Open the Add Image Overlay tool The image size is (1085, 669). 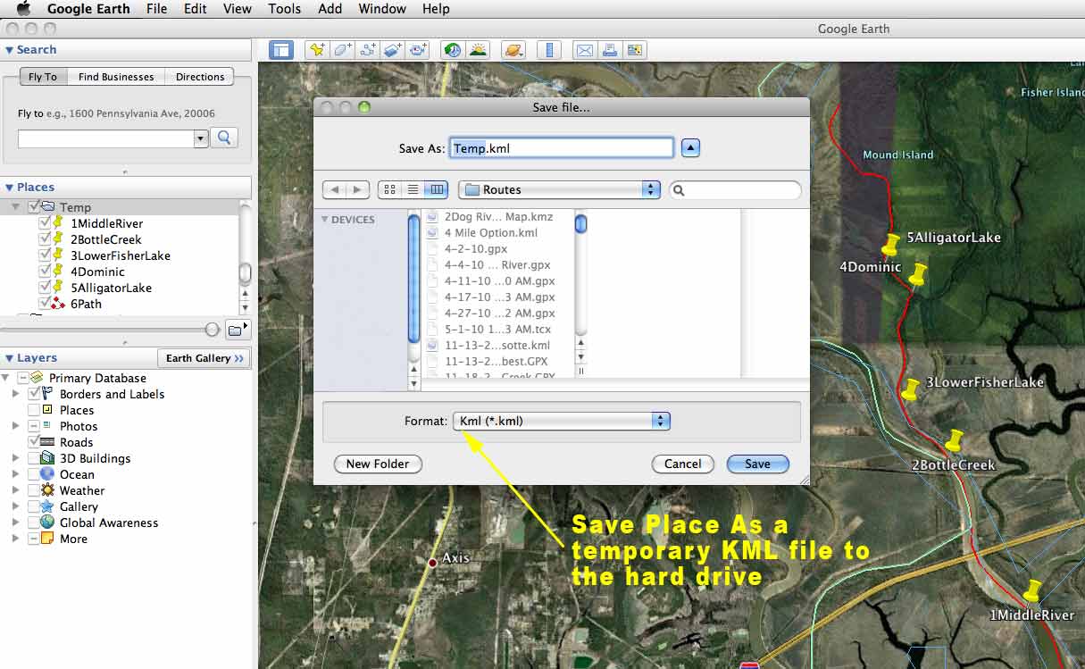(392, 50)
